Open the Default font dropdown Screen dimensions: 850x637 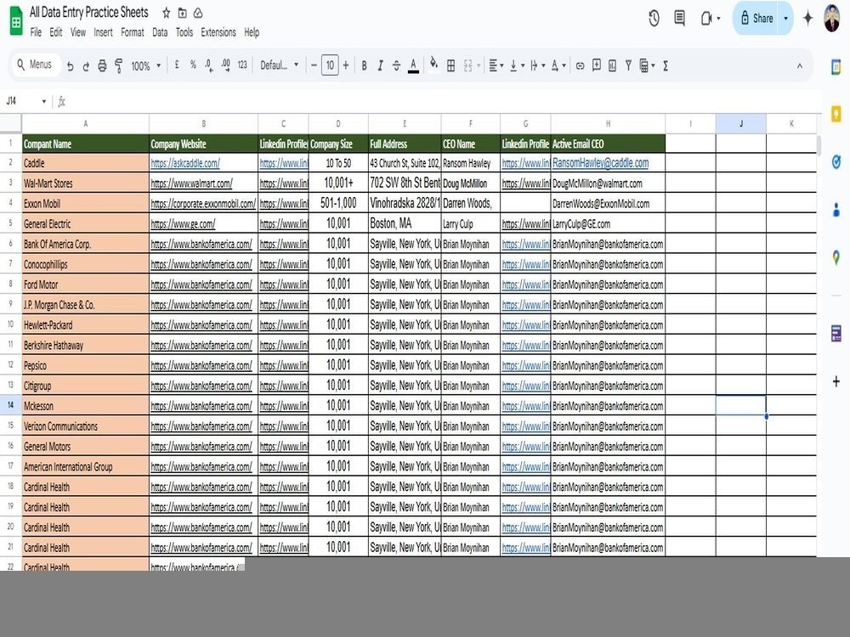[279, 65]
